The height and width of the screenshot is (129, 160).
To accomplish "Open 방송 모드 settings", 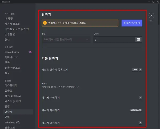I will 10,127.
